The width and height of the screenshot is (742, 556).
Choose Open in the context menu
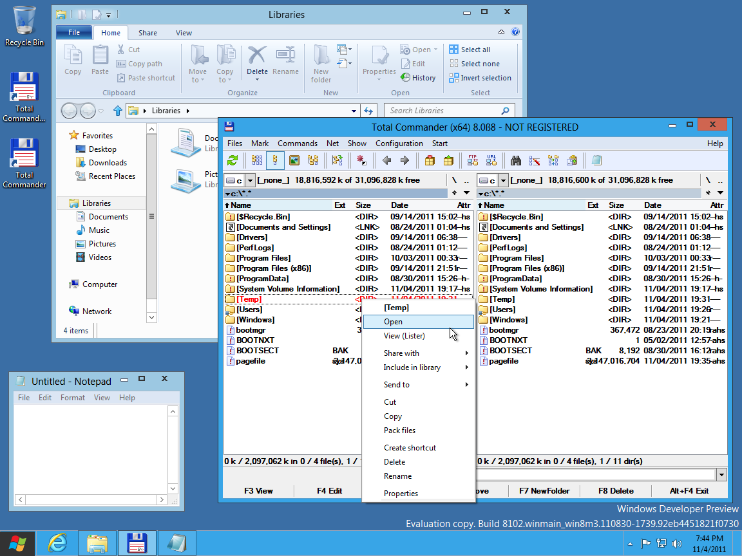point(418,322)
